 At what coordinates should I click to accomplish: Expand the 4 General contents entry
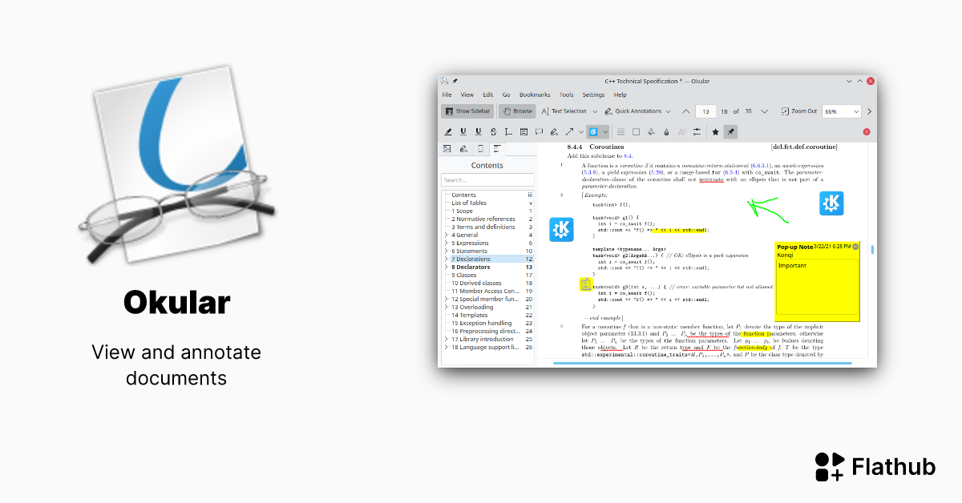coord(446,235)
